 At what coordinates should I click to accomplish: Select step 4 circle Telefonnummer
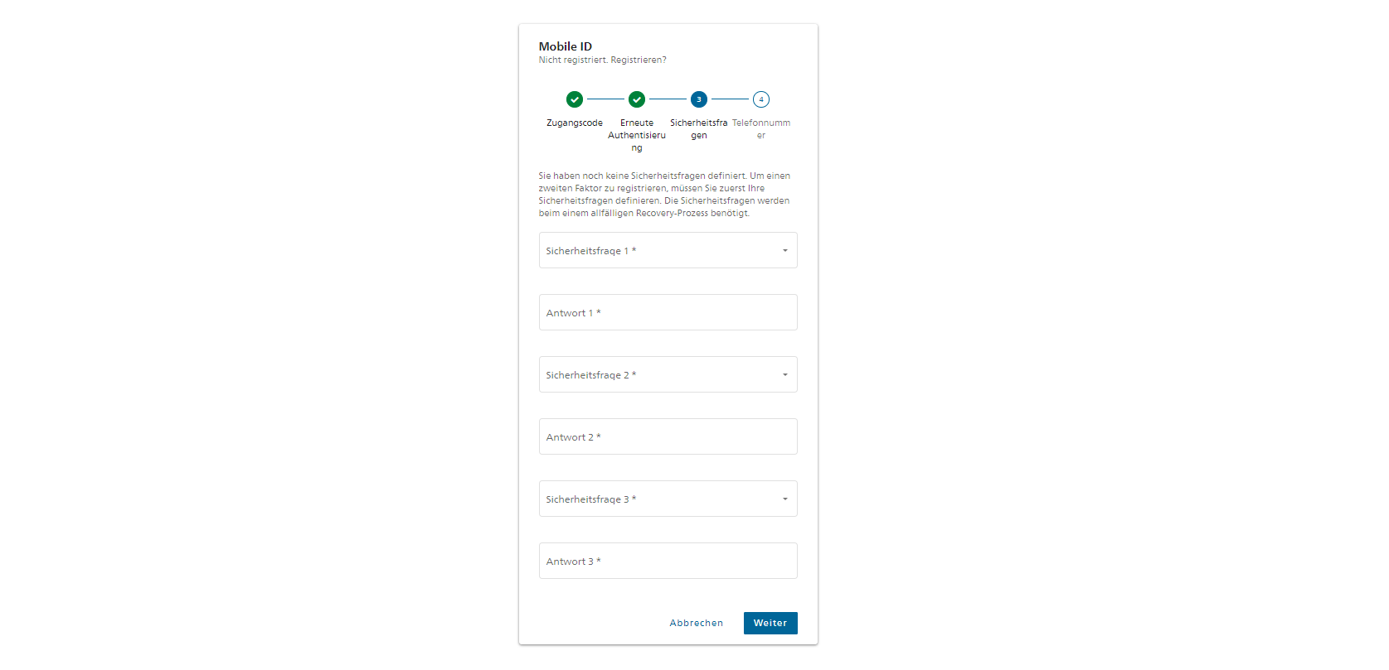click(761, 99)
